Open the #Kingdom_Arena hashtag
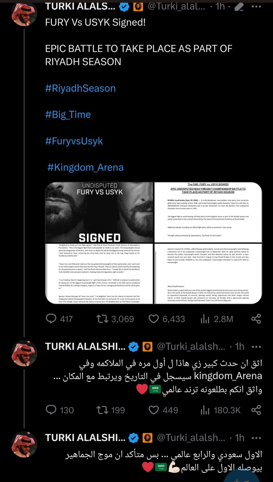This screenshot has width=273, height=482. [x=85, y=167]
